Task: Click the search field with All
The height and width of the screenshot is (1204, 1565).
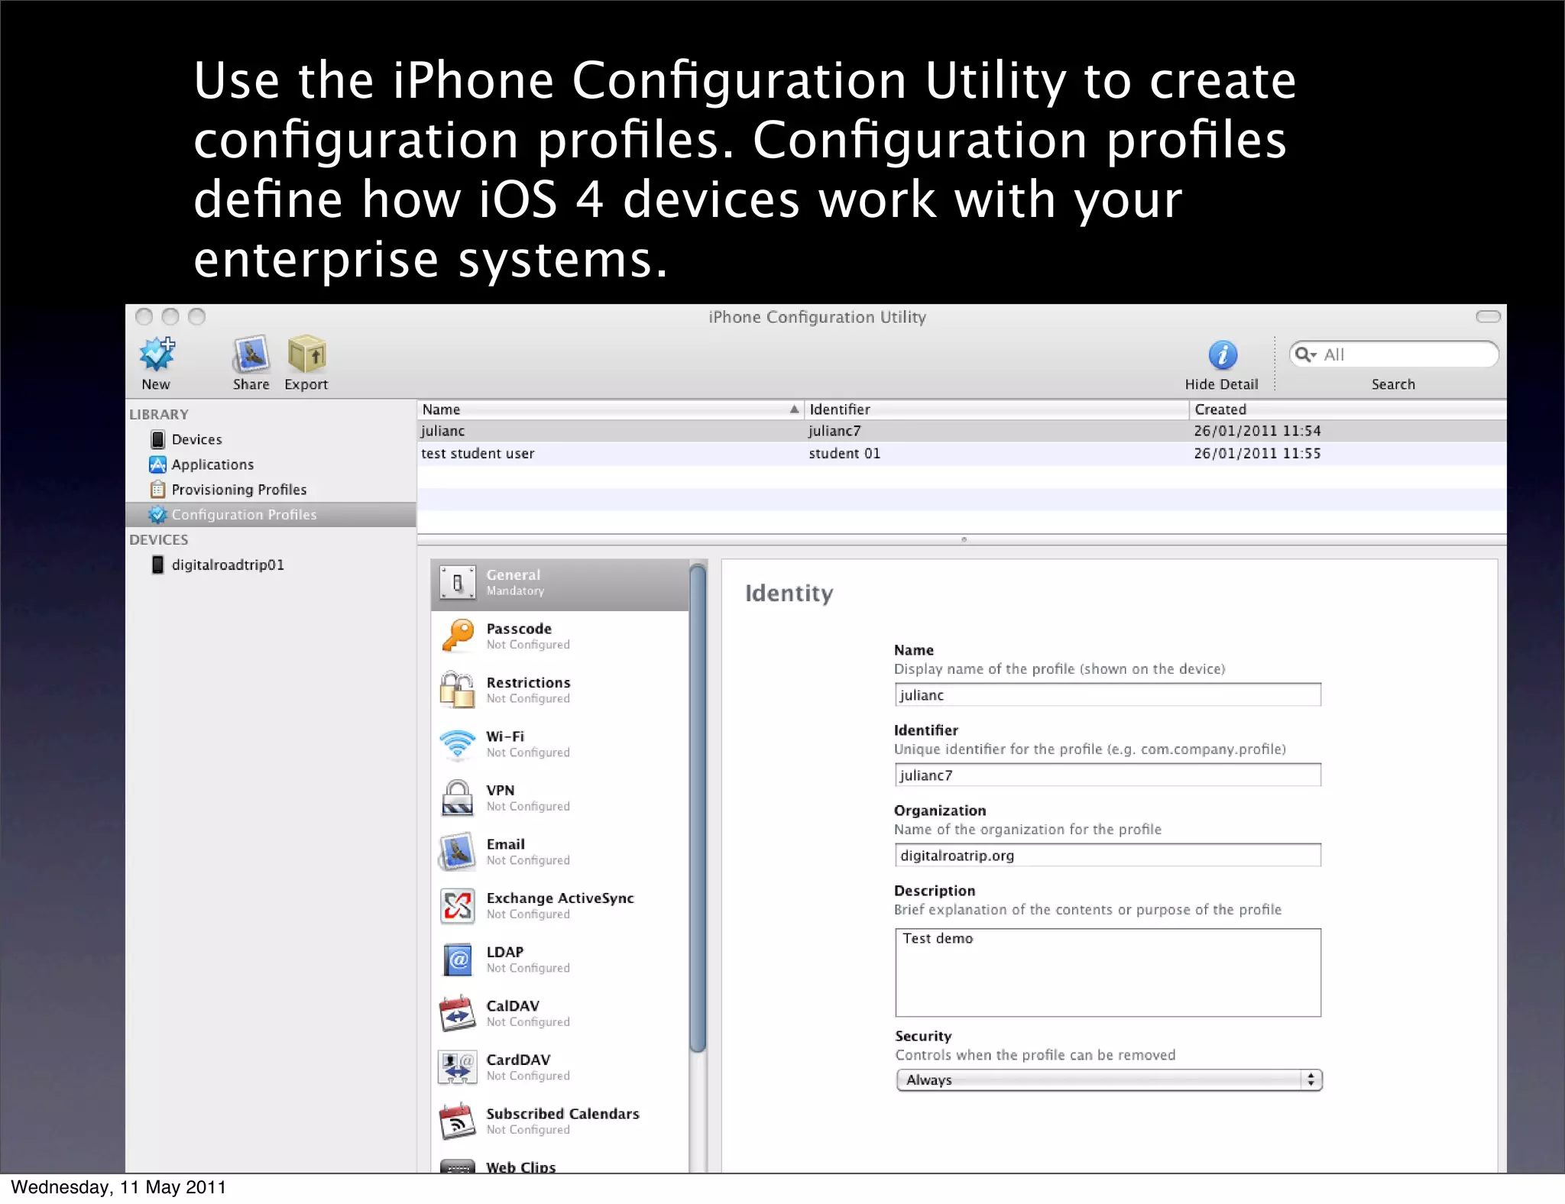Action: coord(1394,354)
